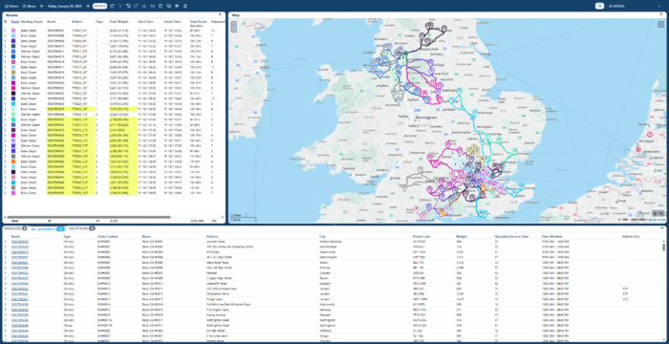Viewport: 669px width, 344px height.
Task: Advance to next day using right arrow
Action: [88, 6]
